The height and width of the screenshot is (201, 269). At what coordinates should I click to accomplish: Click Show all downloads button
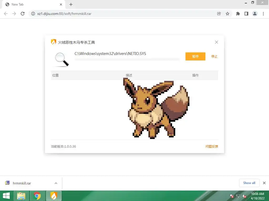coord(249,183)
